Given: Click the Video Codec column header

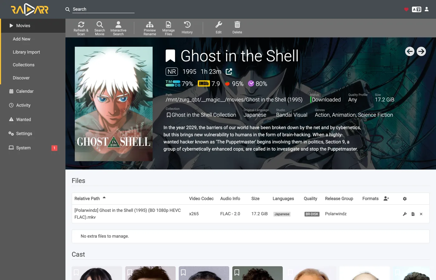Looking at the screenshot, I should click(x=201, y=198).
